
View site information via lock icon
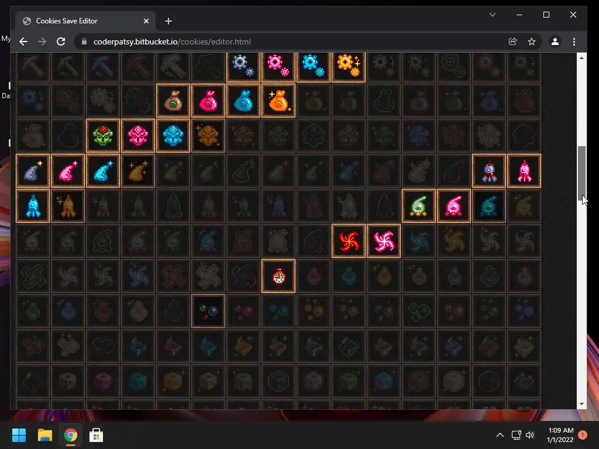(x=84, y=42)
